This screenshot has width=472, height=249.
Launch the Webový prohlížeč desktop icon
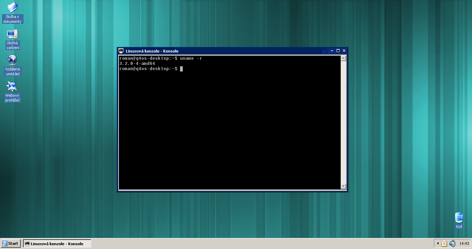click(x=12, y=92)
